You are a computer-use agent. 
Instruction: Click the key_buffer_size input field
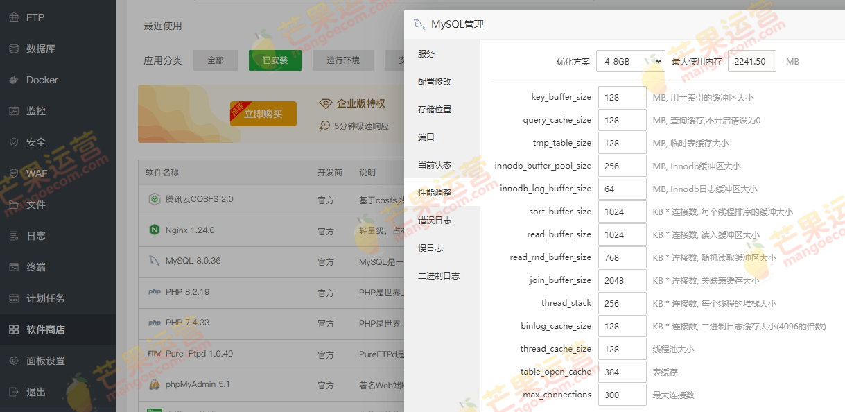click(622, 98)
